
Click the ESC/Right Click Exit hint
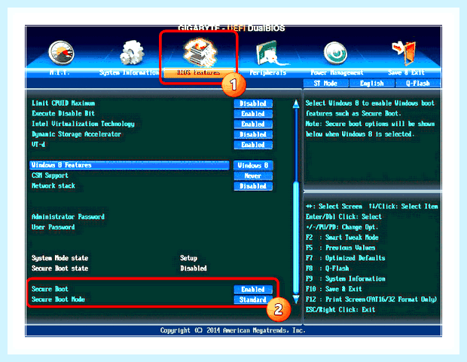point(340,310)
